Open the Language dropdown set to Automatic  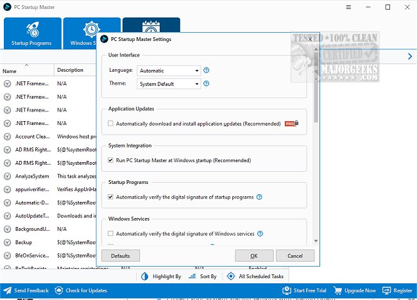point(169,71)
